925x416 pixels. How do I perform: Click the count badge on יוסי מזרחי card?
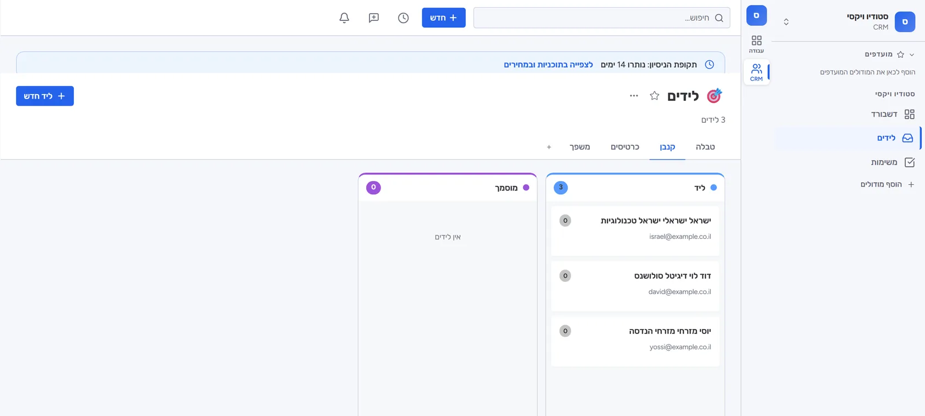coord(565,331)
